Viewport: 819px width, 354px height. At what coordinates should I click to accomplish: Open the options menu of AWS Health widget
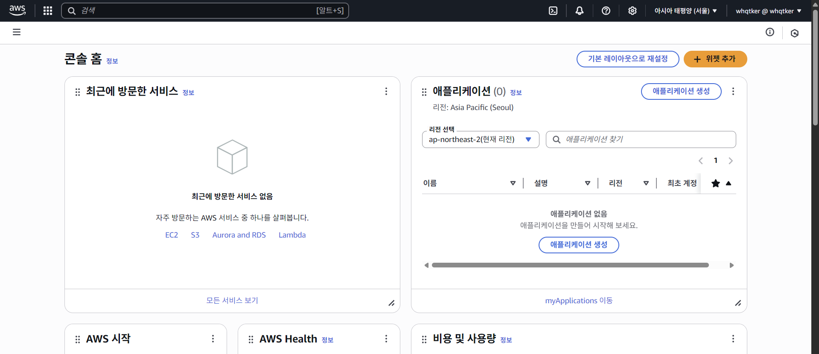click(386, 339)
